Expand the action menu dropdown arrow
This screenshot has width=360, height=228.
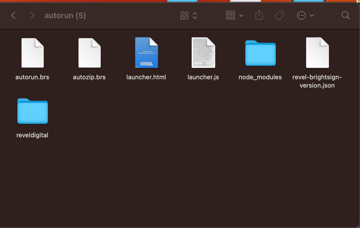tap(312, 16)
